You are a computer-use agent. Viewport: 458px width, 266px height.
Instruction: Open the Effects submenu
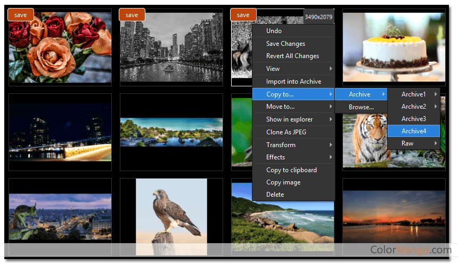(293, 157)
